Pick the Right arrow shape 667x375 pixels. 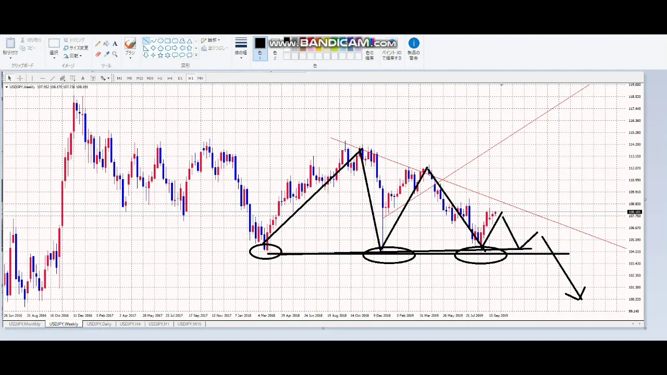pyautogui.click(x=175, y=48)
